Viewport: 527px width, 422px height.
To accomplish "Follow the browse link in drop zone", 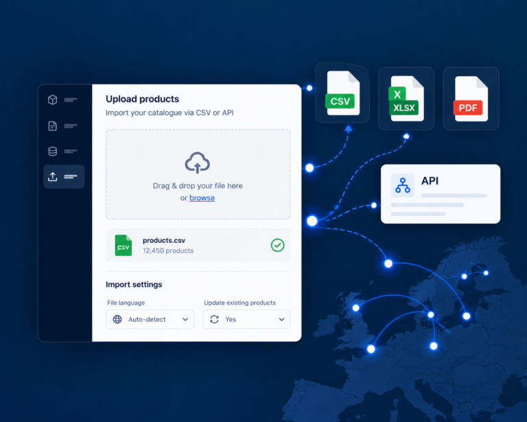I will pos(202,198).
